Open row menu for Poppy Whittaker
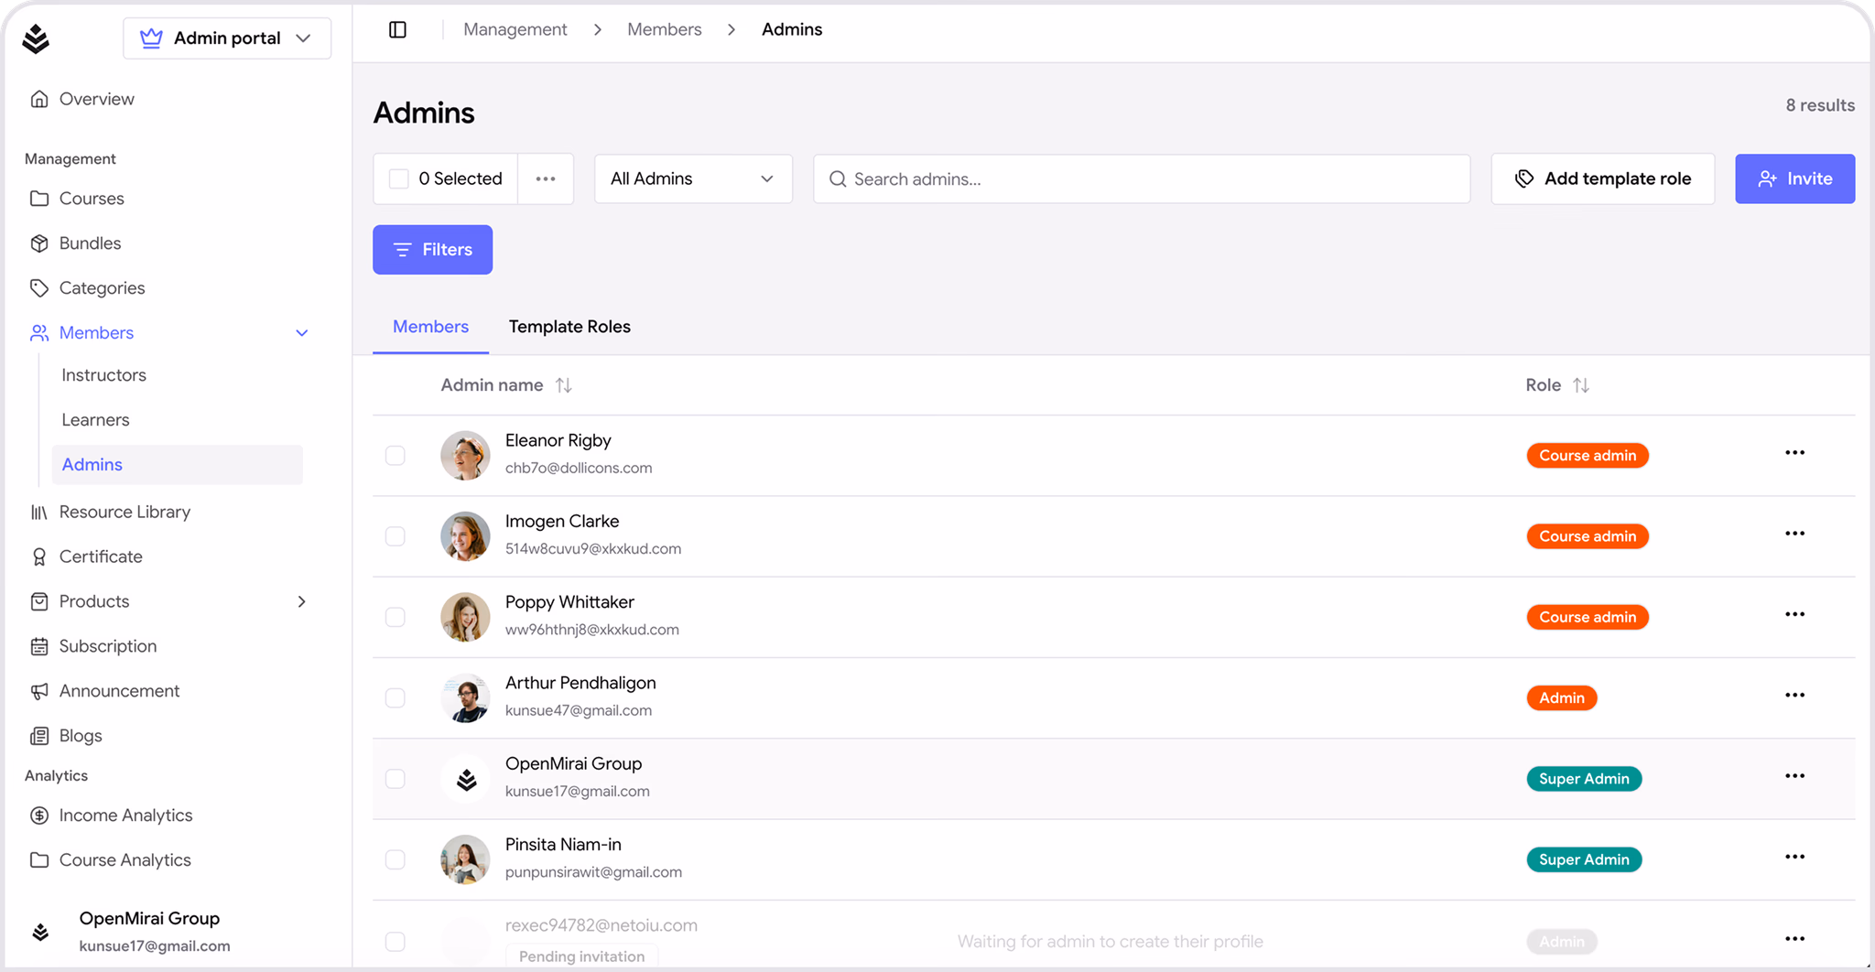 [1794, 614]
